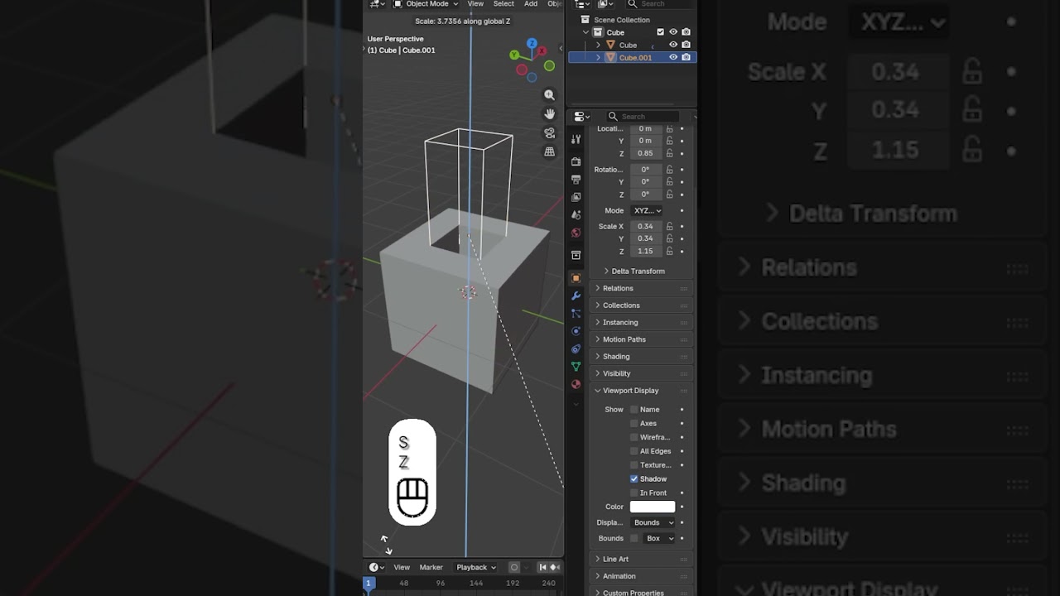This screenshot has height=596, width=1060.
Task: Open the Object Constraints tab icon
Action: click(576, 348)
